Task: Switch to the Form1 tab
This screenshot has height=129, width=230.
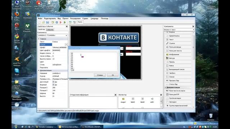Action: (x=80, y=22)
